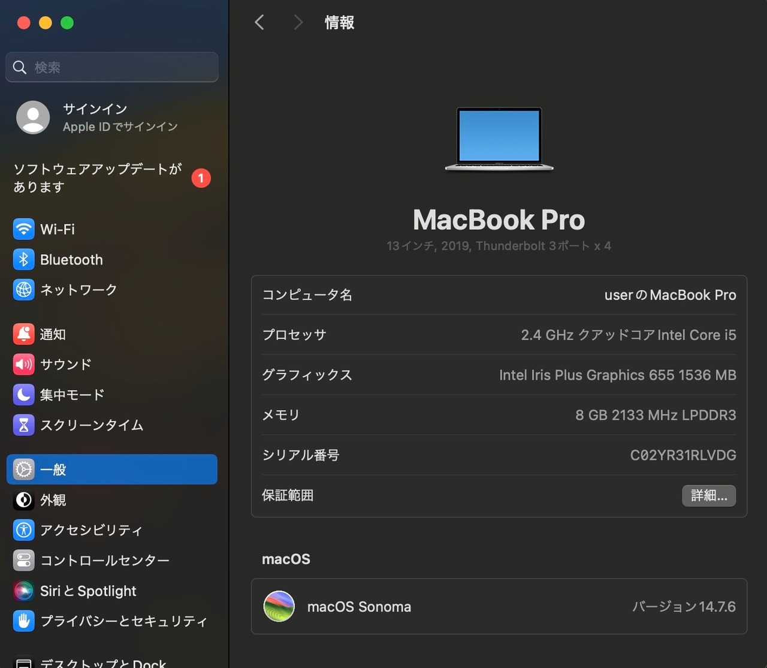Click the macOS Sonoma name text
Viewport: 767px width, 668px height.
click(359, 606)
